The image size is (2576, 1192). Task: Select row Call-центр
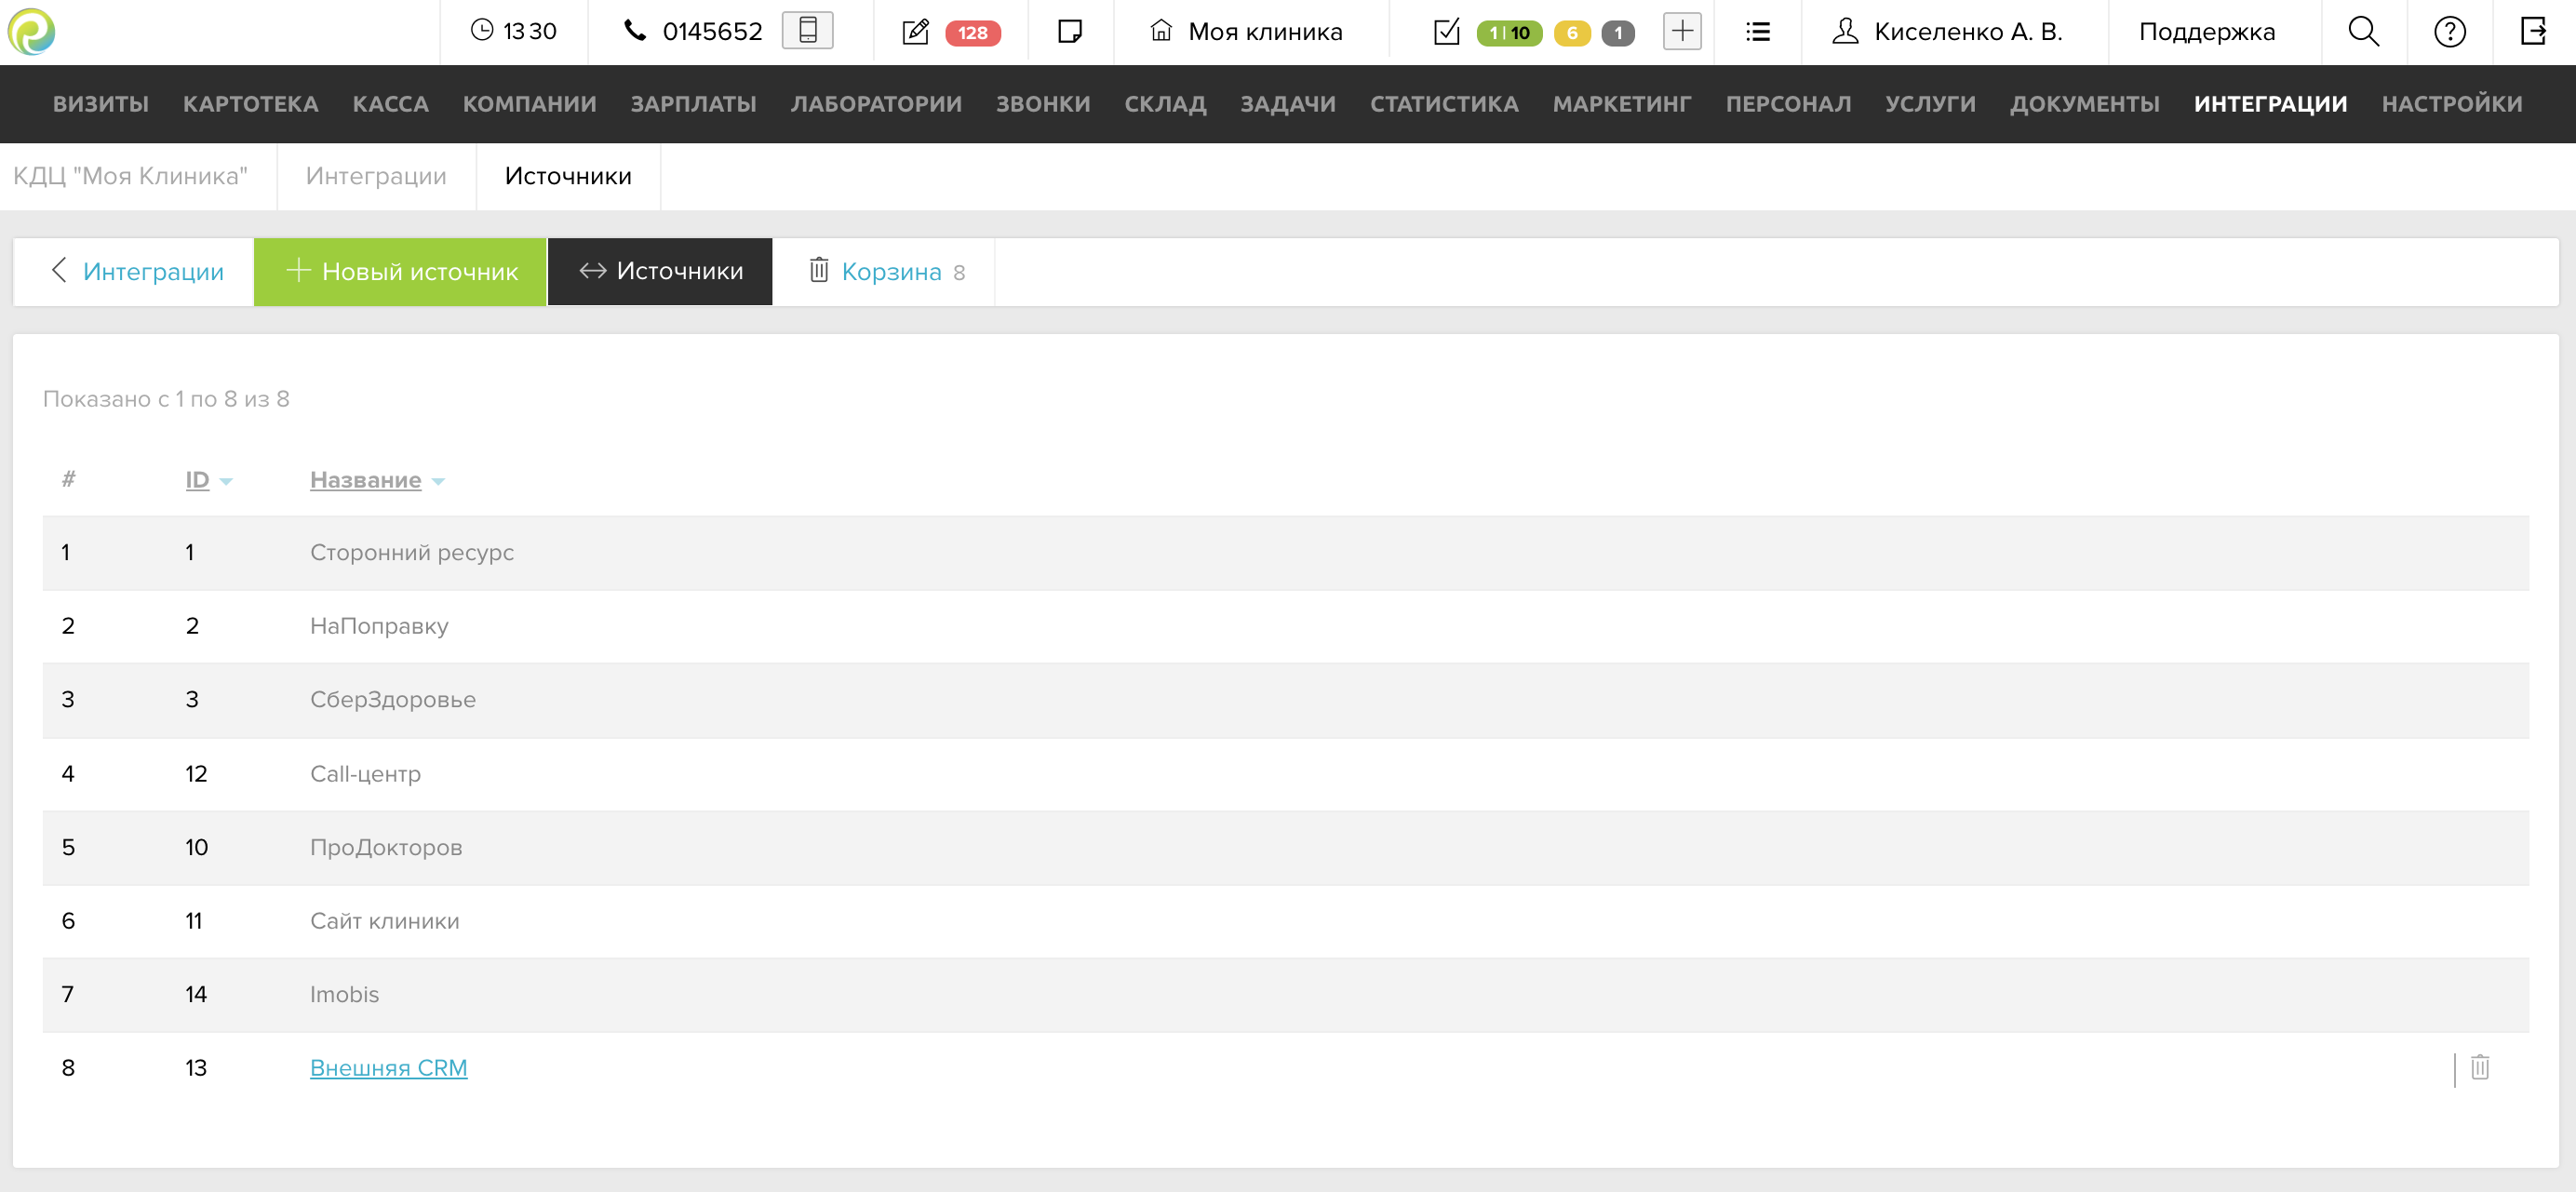tap(1285, 773)
